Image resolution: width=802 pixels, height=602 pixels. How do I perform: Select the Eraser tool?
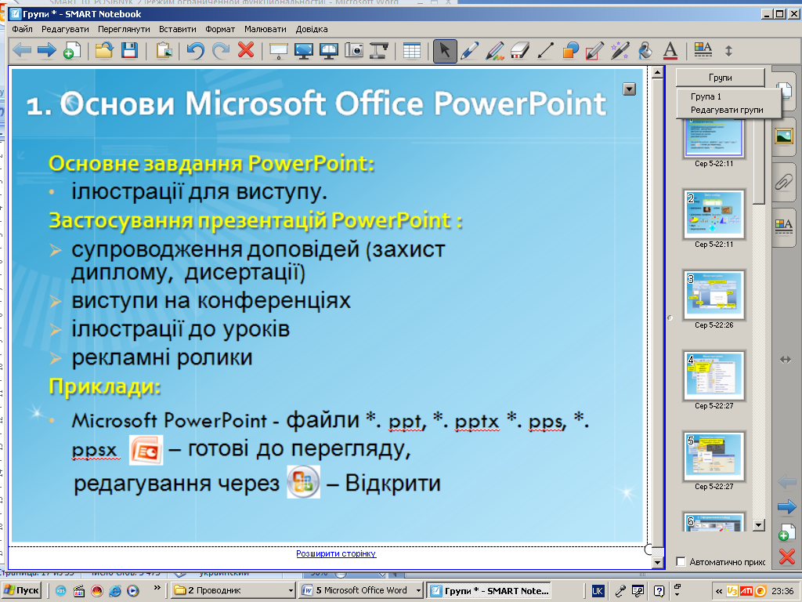coord(520,51)
